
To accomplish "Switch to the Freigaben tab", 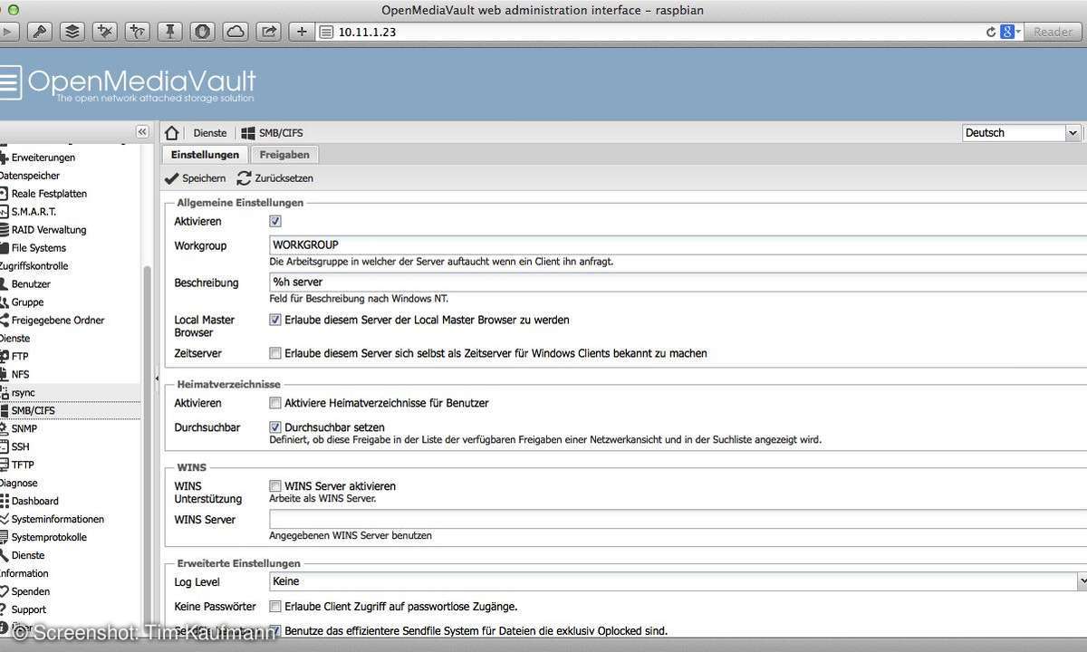I will point(284,155).
